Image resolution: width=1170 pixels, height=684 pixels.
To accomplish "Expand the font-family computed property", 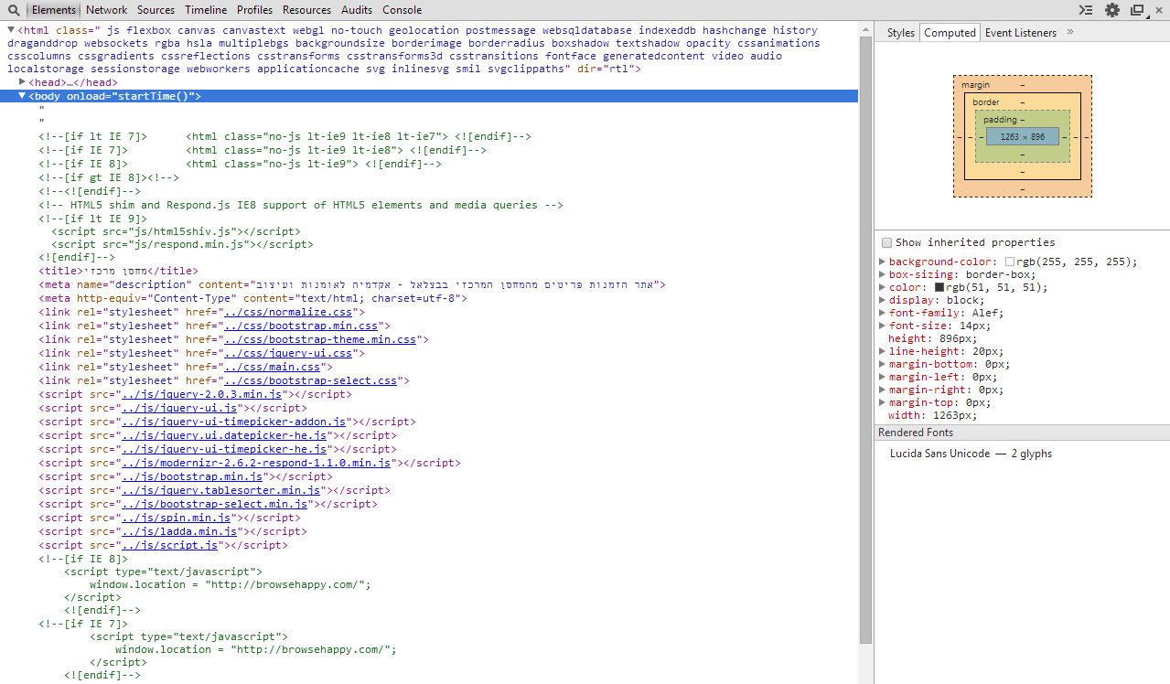I will coord(883,313).
